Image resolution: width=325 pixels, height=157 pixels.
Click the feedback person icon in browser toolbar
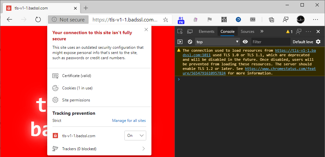tap(286, 20)
